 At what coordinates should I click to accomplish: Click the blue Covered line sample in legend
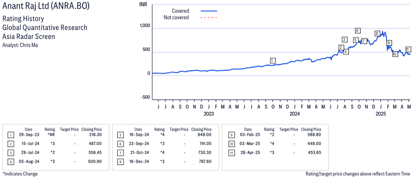[209, 11]
